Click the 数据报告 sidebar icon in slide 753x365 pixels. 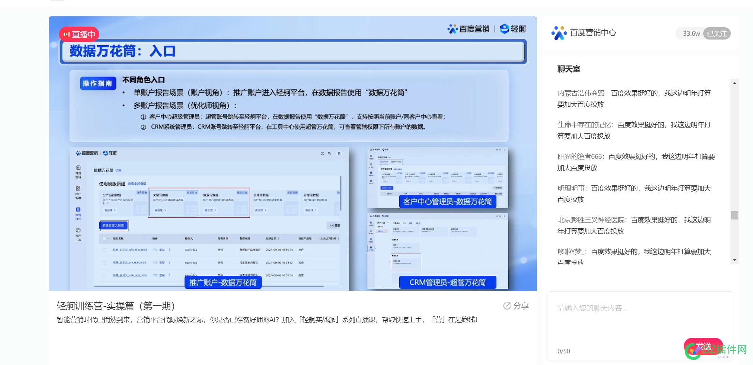click(x=78, y=214)
